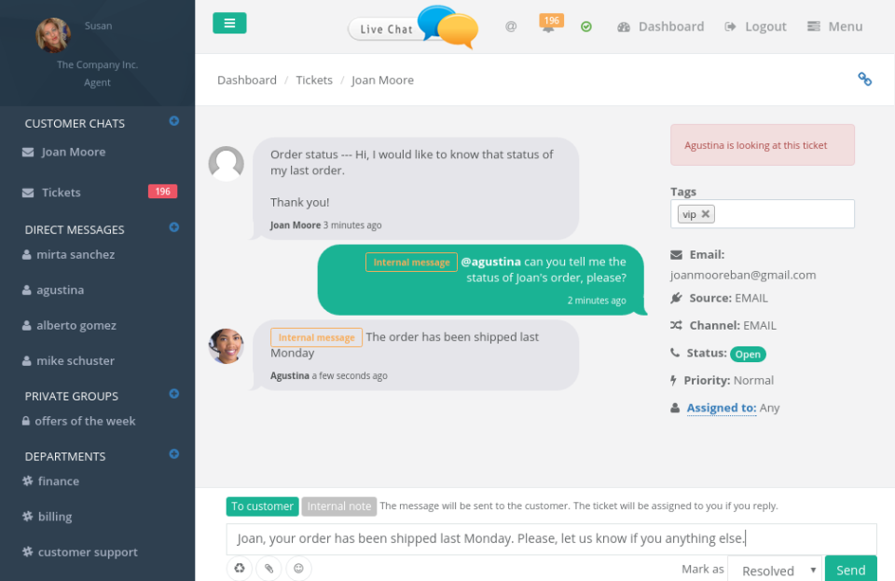Open the emoji picker below the reply box
This screenshot has width=895, height=581.
pyautogui.click(x=298, y=568)
